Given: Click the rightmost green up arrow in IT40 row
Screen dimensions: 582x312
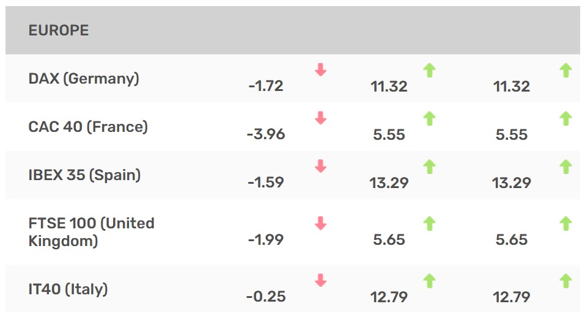Looking at the screenshot, I should tap(565, 281).
